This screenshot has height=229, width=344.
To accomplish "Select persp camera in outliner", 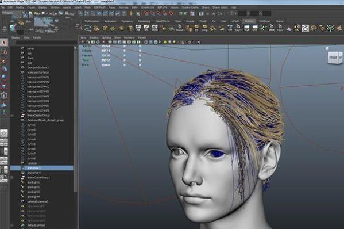I will (30, 48).
